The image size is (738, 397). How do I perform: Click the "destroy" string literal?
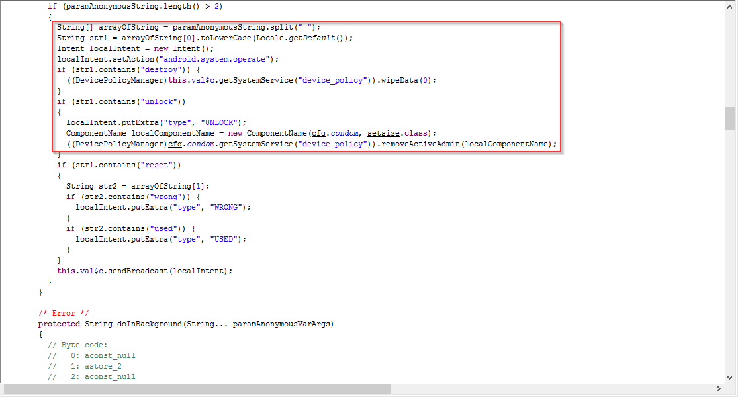coord(161,69)
